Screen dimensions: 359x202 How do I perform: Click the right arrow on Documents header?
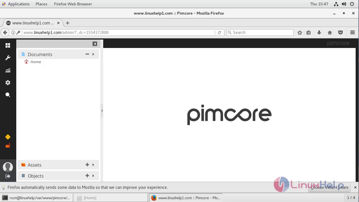pos(93,54)
